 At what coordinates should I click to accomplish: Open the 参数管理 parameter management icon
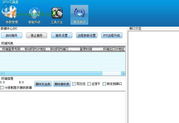(x=11, y=15)
